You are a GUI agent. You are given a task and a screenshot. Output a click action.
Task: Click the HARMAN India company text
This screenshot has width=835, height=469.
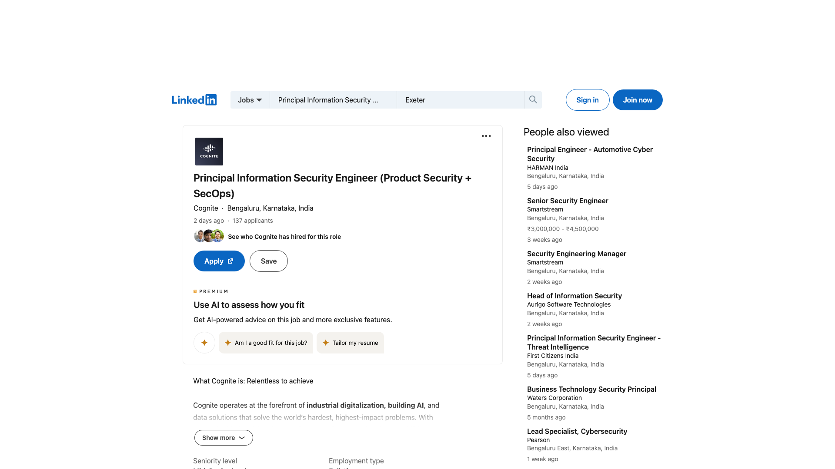click(x=548, y=168)
